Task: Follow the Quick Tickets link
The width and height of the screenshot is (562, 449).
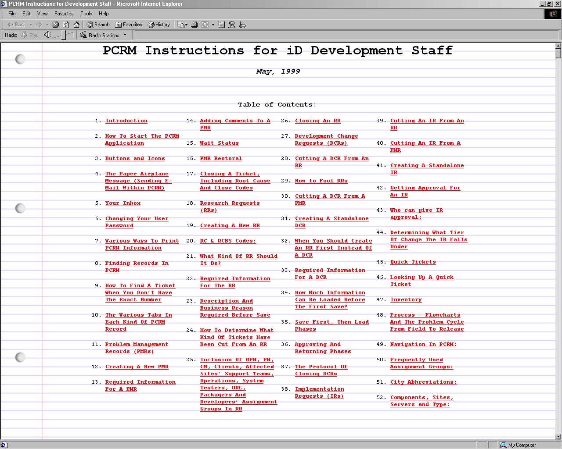Action: point(413,262)
